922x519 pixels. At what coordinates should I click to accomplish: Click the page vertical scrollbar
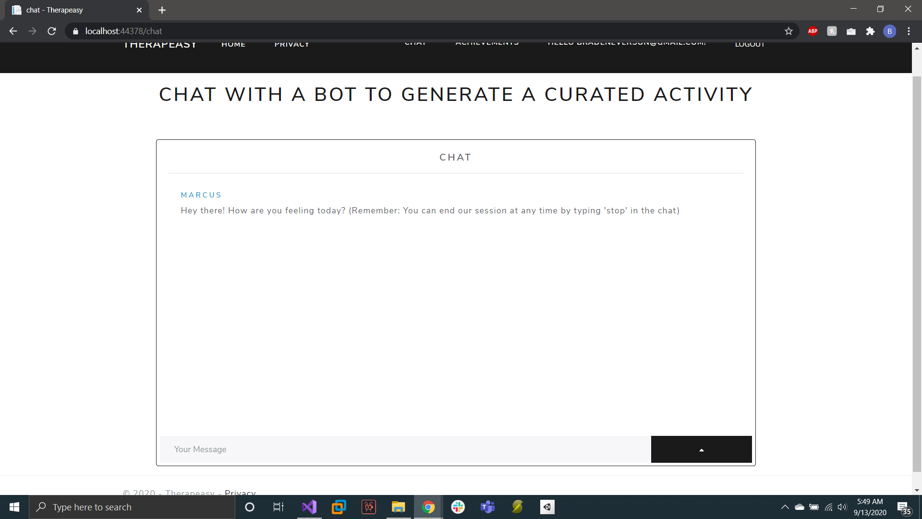pos(917,274)
